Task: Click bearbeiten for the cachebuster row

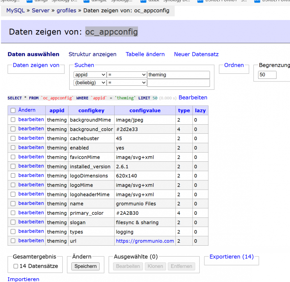Action: tap(31, 138)
